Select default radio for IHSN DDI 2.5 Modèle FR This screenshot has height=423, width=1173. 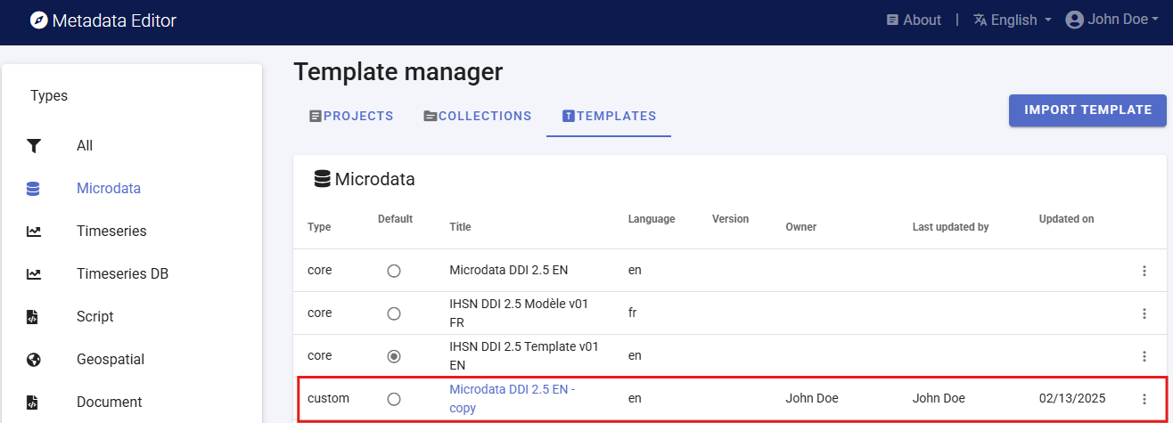coord(394,313)
